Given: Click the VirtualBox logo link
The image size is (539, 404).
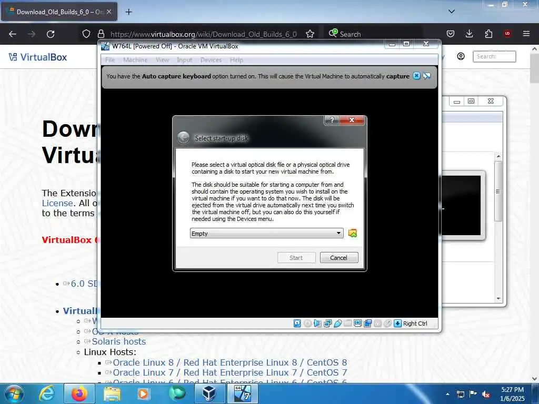Looking at the screenshot, I should click(38, 57).
